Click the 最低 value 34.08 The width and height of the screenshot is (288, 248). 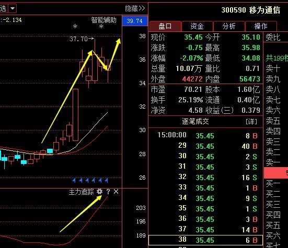coord(251,58)
